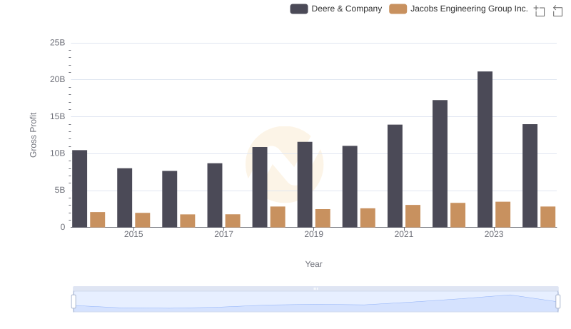571x329 pixels.
Task: Click the left handle of the range slider
Action: [x=74, y=302]
